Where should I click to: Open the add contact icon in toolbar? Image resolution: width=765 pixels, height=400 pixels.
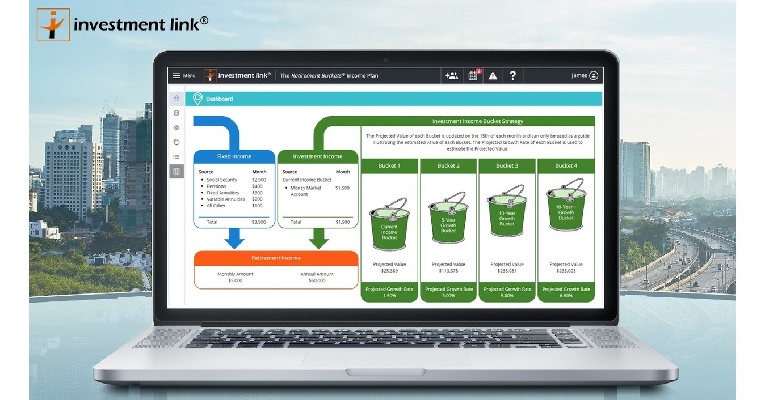452,75
